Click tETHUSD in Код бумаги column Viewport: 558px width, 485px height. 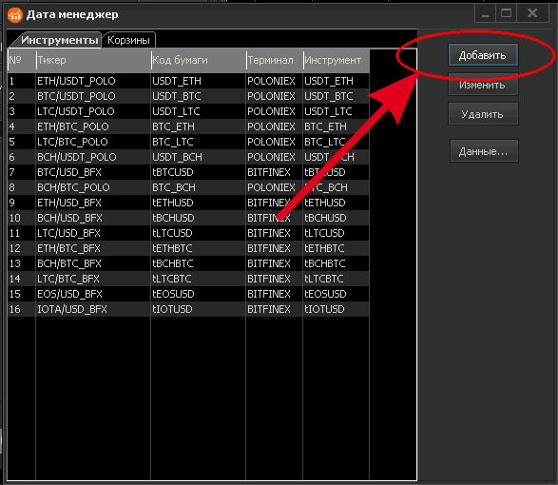click(173, 203)
